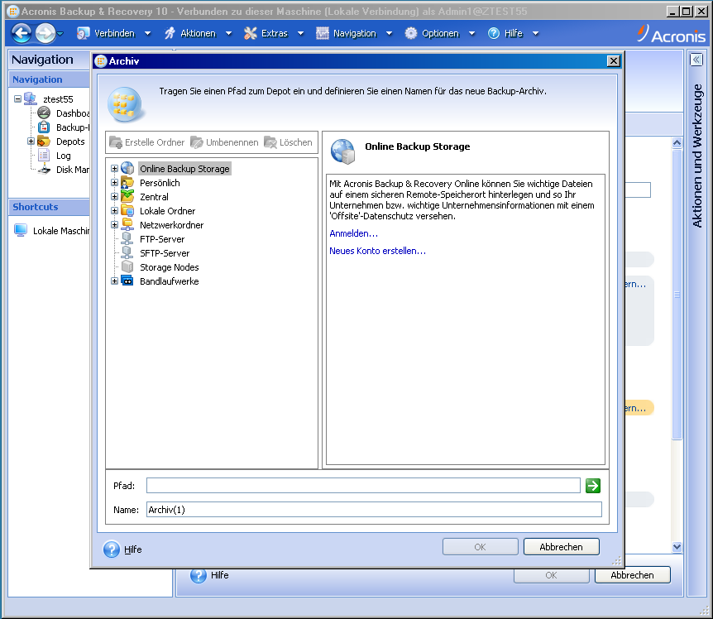Screen dimensions: 713x619
Task: Select the Lokale Ordner icon
Action: click(x=127, y=211)
